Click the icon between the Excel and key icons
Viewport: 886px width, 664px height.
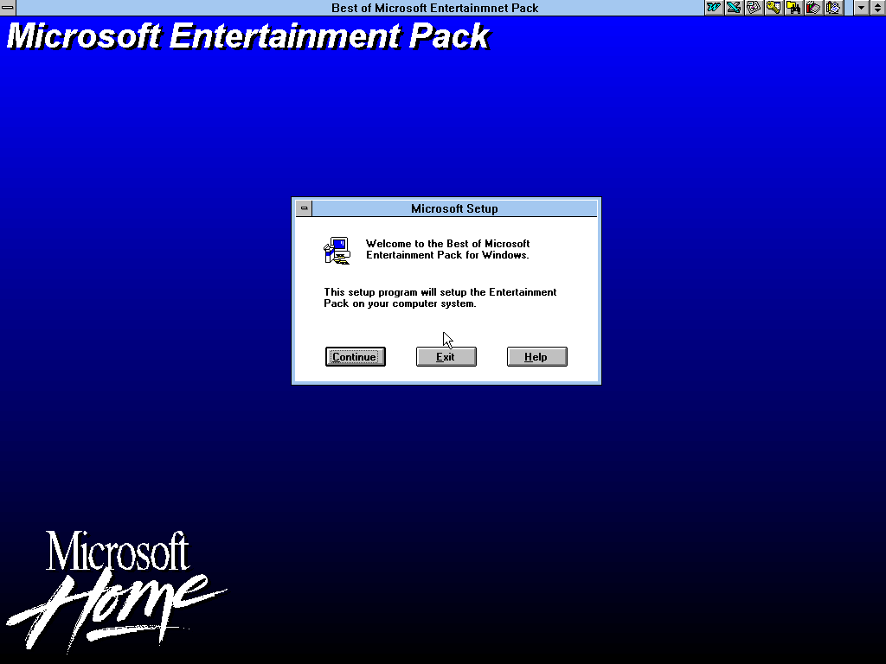[x=754, y=8]
